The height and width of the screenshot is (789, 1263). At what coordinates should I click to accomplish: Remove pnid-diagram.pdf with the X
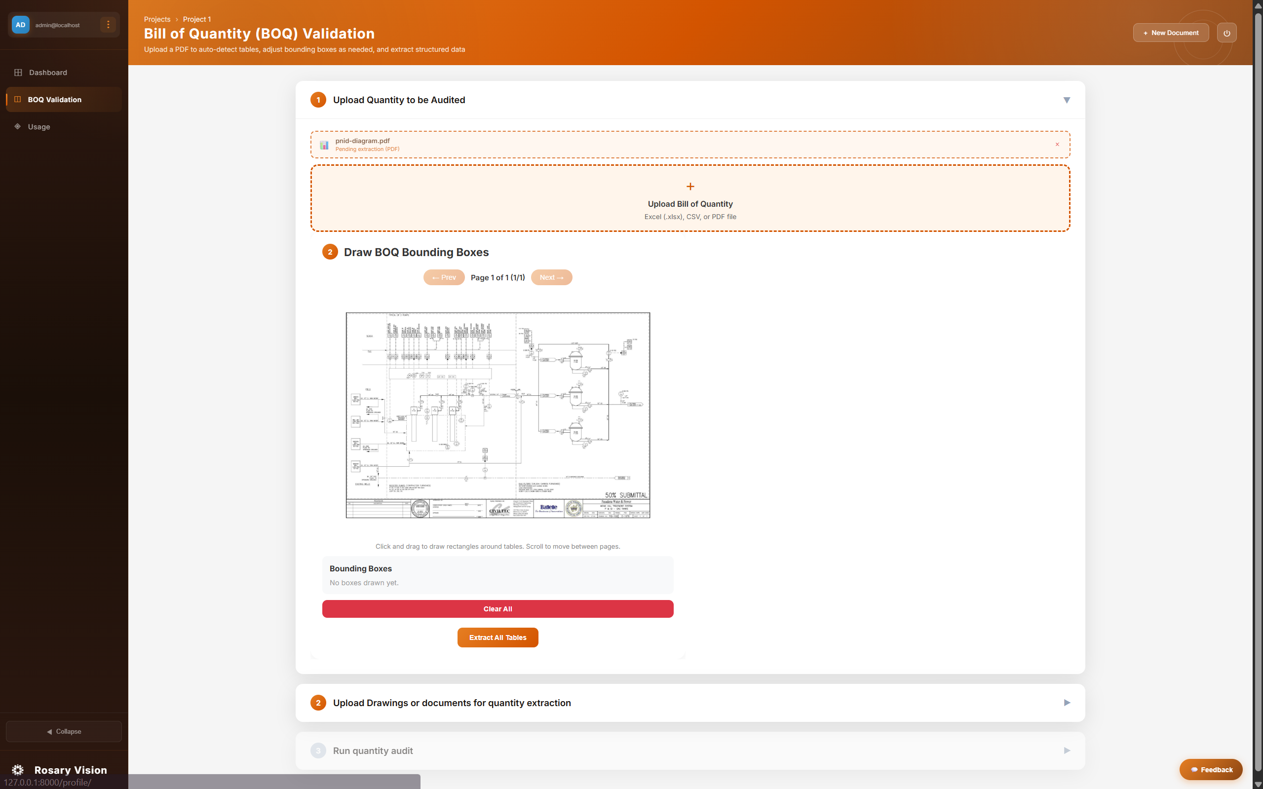pyautogui.click(x=1057, y=145)
